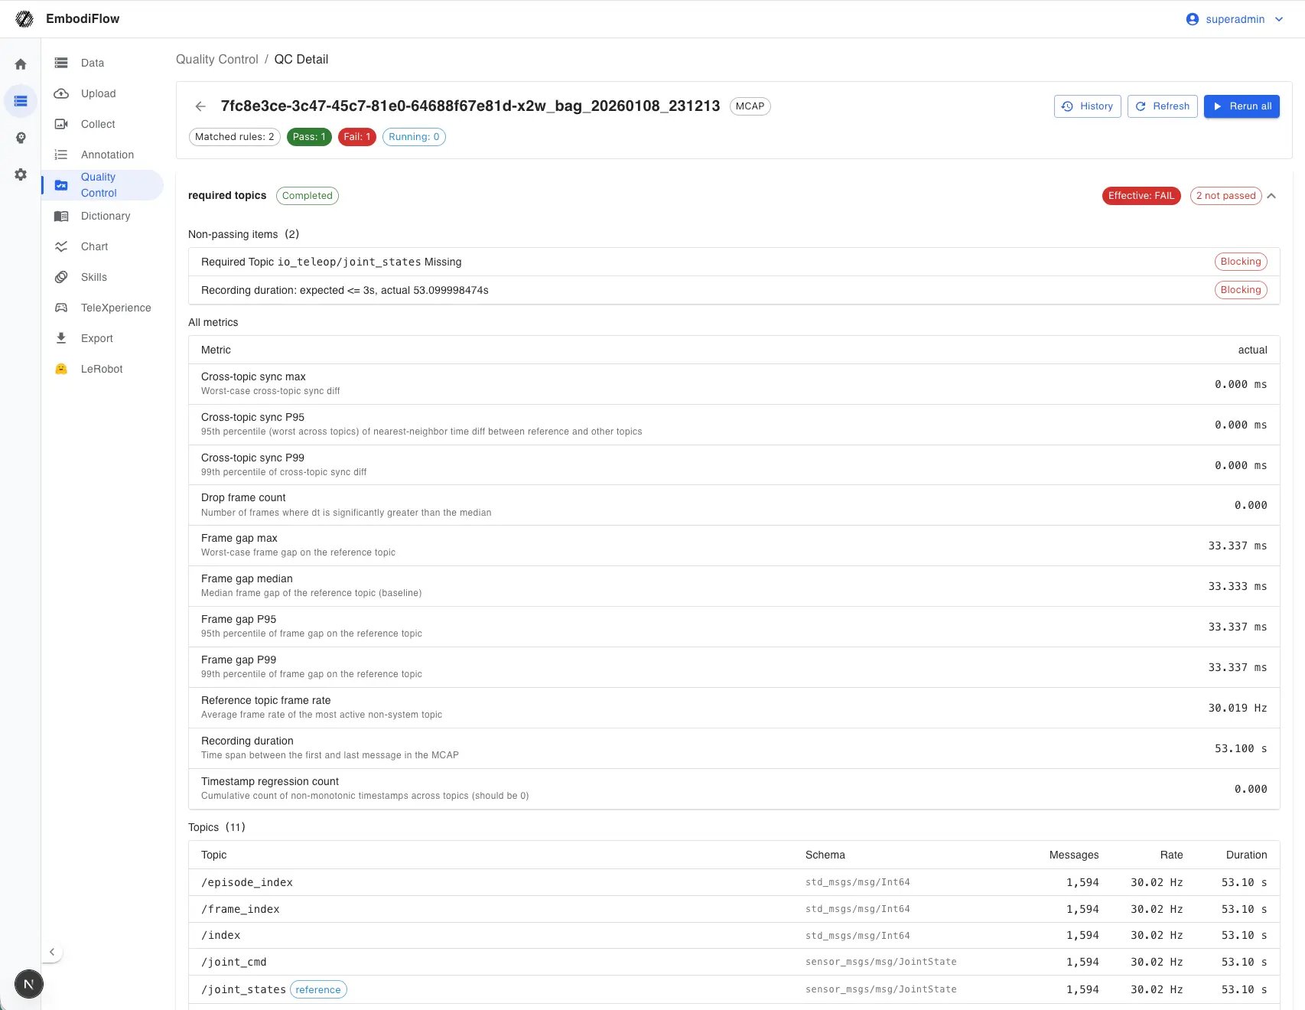This screenshot has width=1305, height=1010.
Task: Collapse the required topics section chevron
Action: click(1271, 196)
